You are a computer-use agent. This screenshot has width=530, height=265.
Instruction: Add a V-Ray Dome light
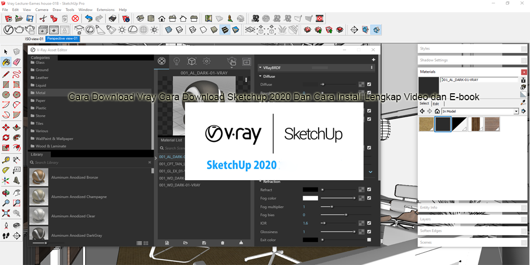133,30
